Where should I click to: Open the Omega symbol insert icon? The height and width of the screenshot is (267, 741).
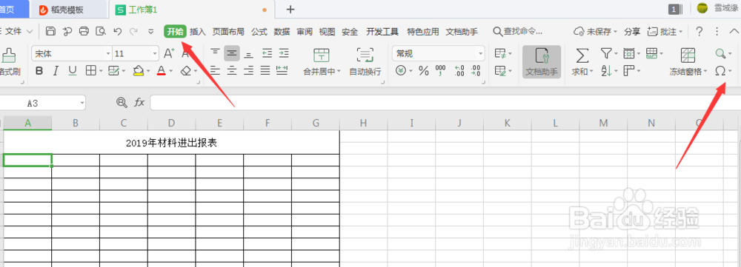point(720,71)
